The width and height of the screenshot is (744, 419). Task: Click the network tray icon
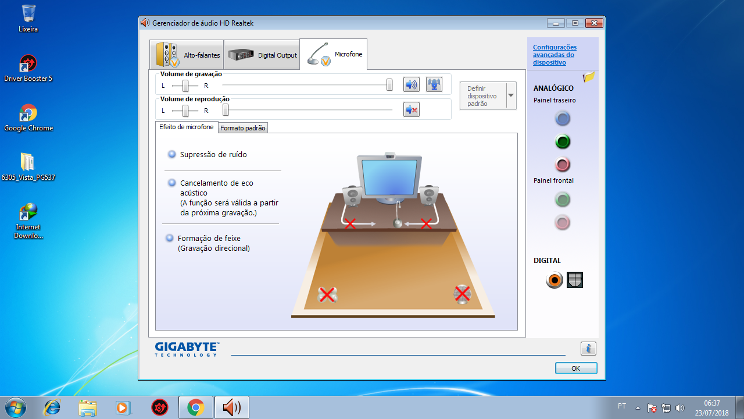click(x=666, y=408)
